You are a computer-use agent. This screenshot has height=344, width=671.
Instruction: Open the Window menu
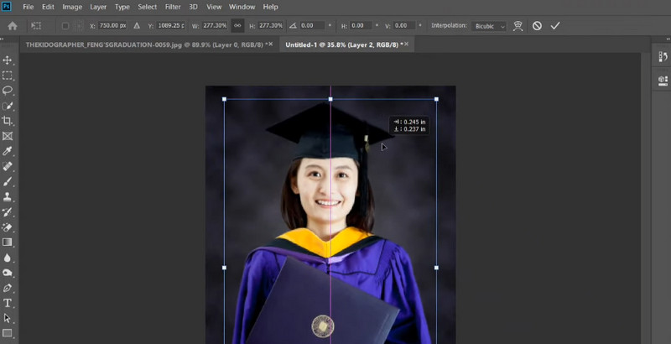pyautogui.click(x=242, y=7)
